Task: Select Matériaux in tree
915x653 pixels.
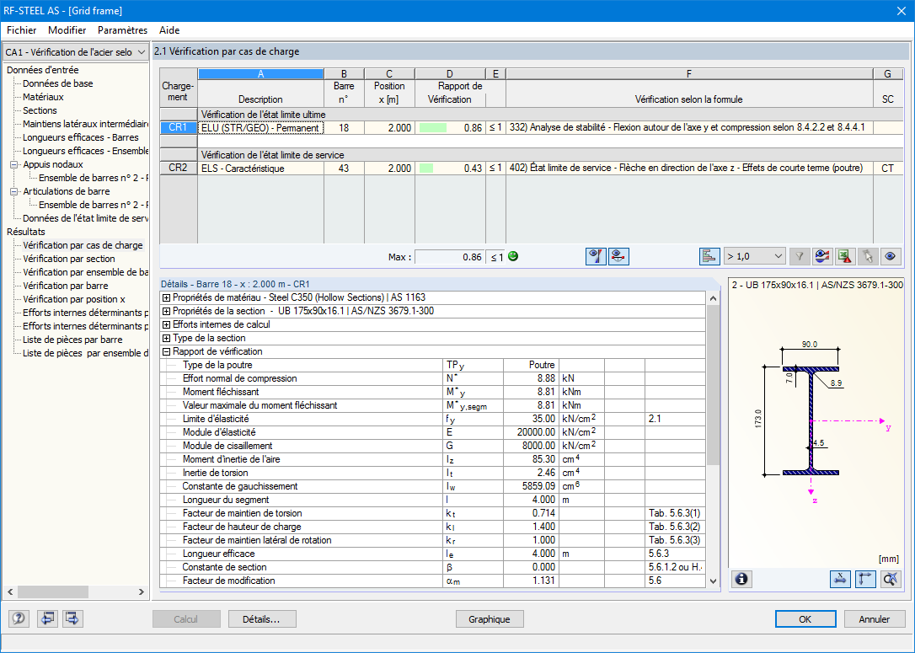Action: 43,97
